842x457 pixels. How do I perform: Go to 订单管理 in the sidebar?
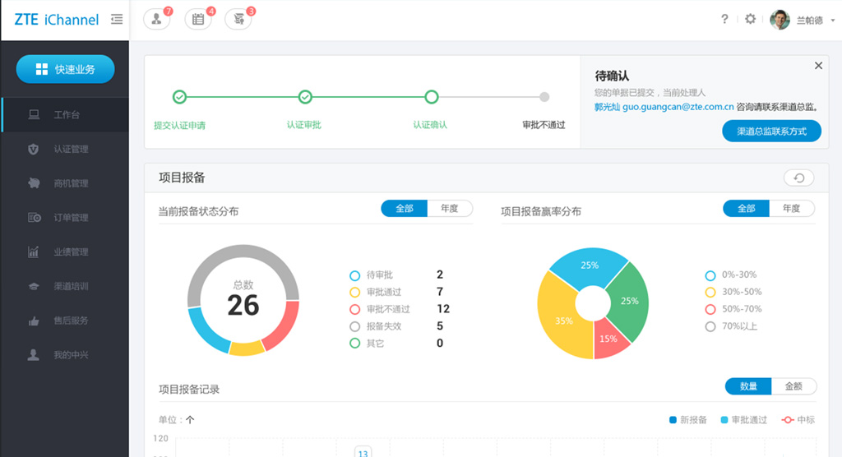click(x=71, y=218)
